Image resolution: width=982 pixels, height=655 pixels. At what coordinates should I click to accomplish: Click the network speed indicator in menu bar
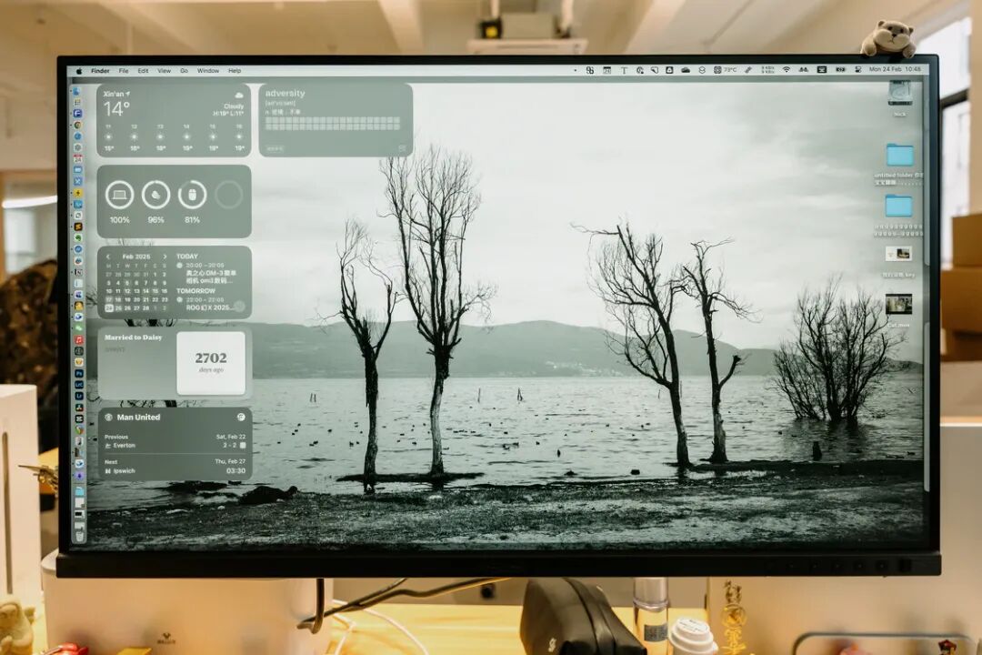(767, 70)
